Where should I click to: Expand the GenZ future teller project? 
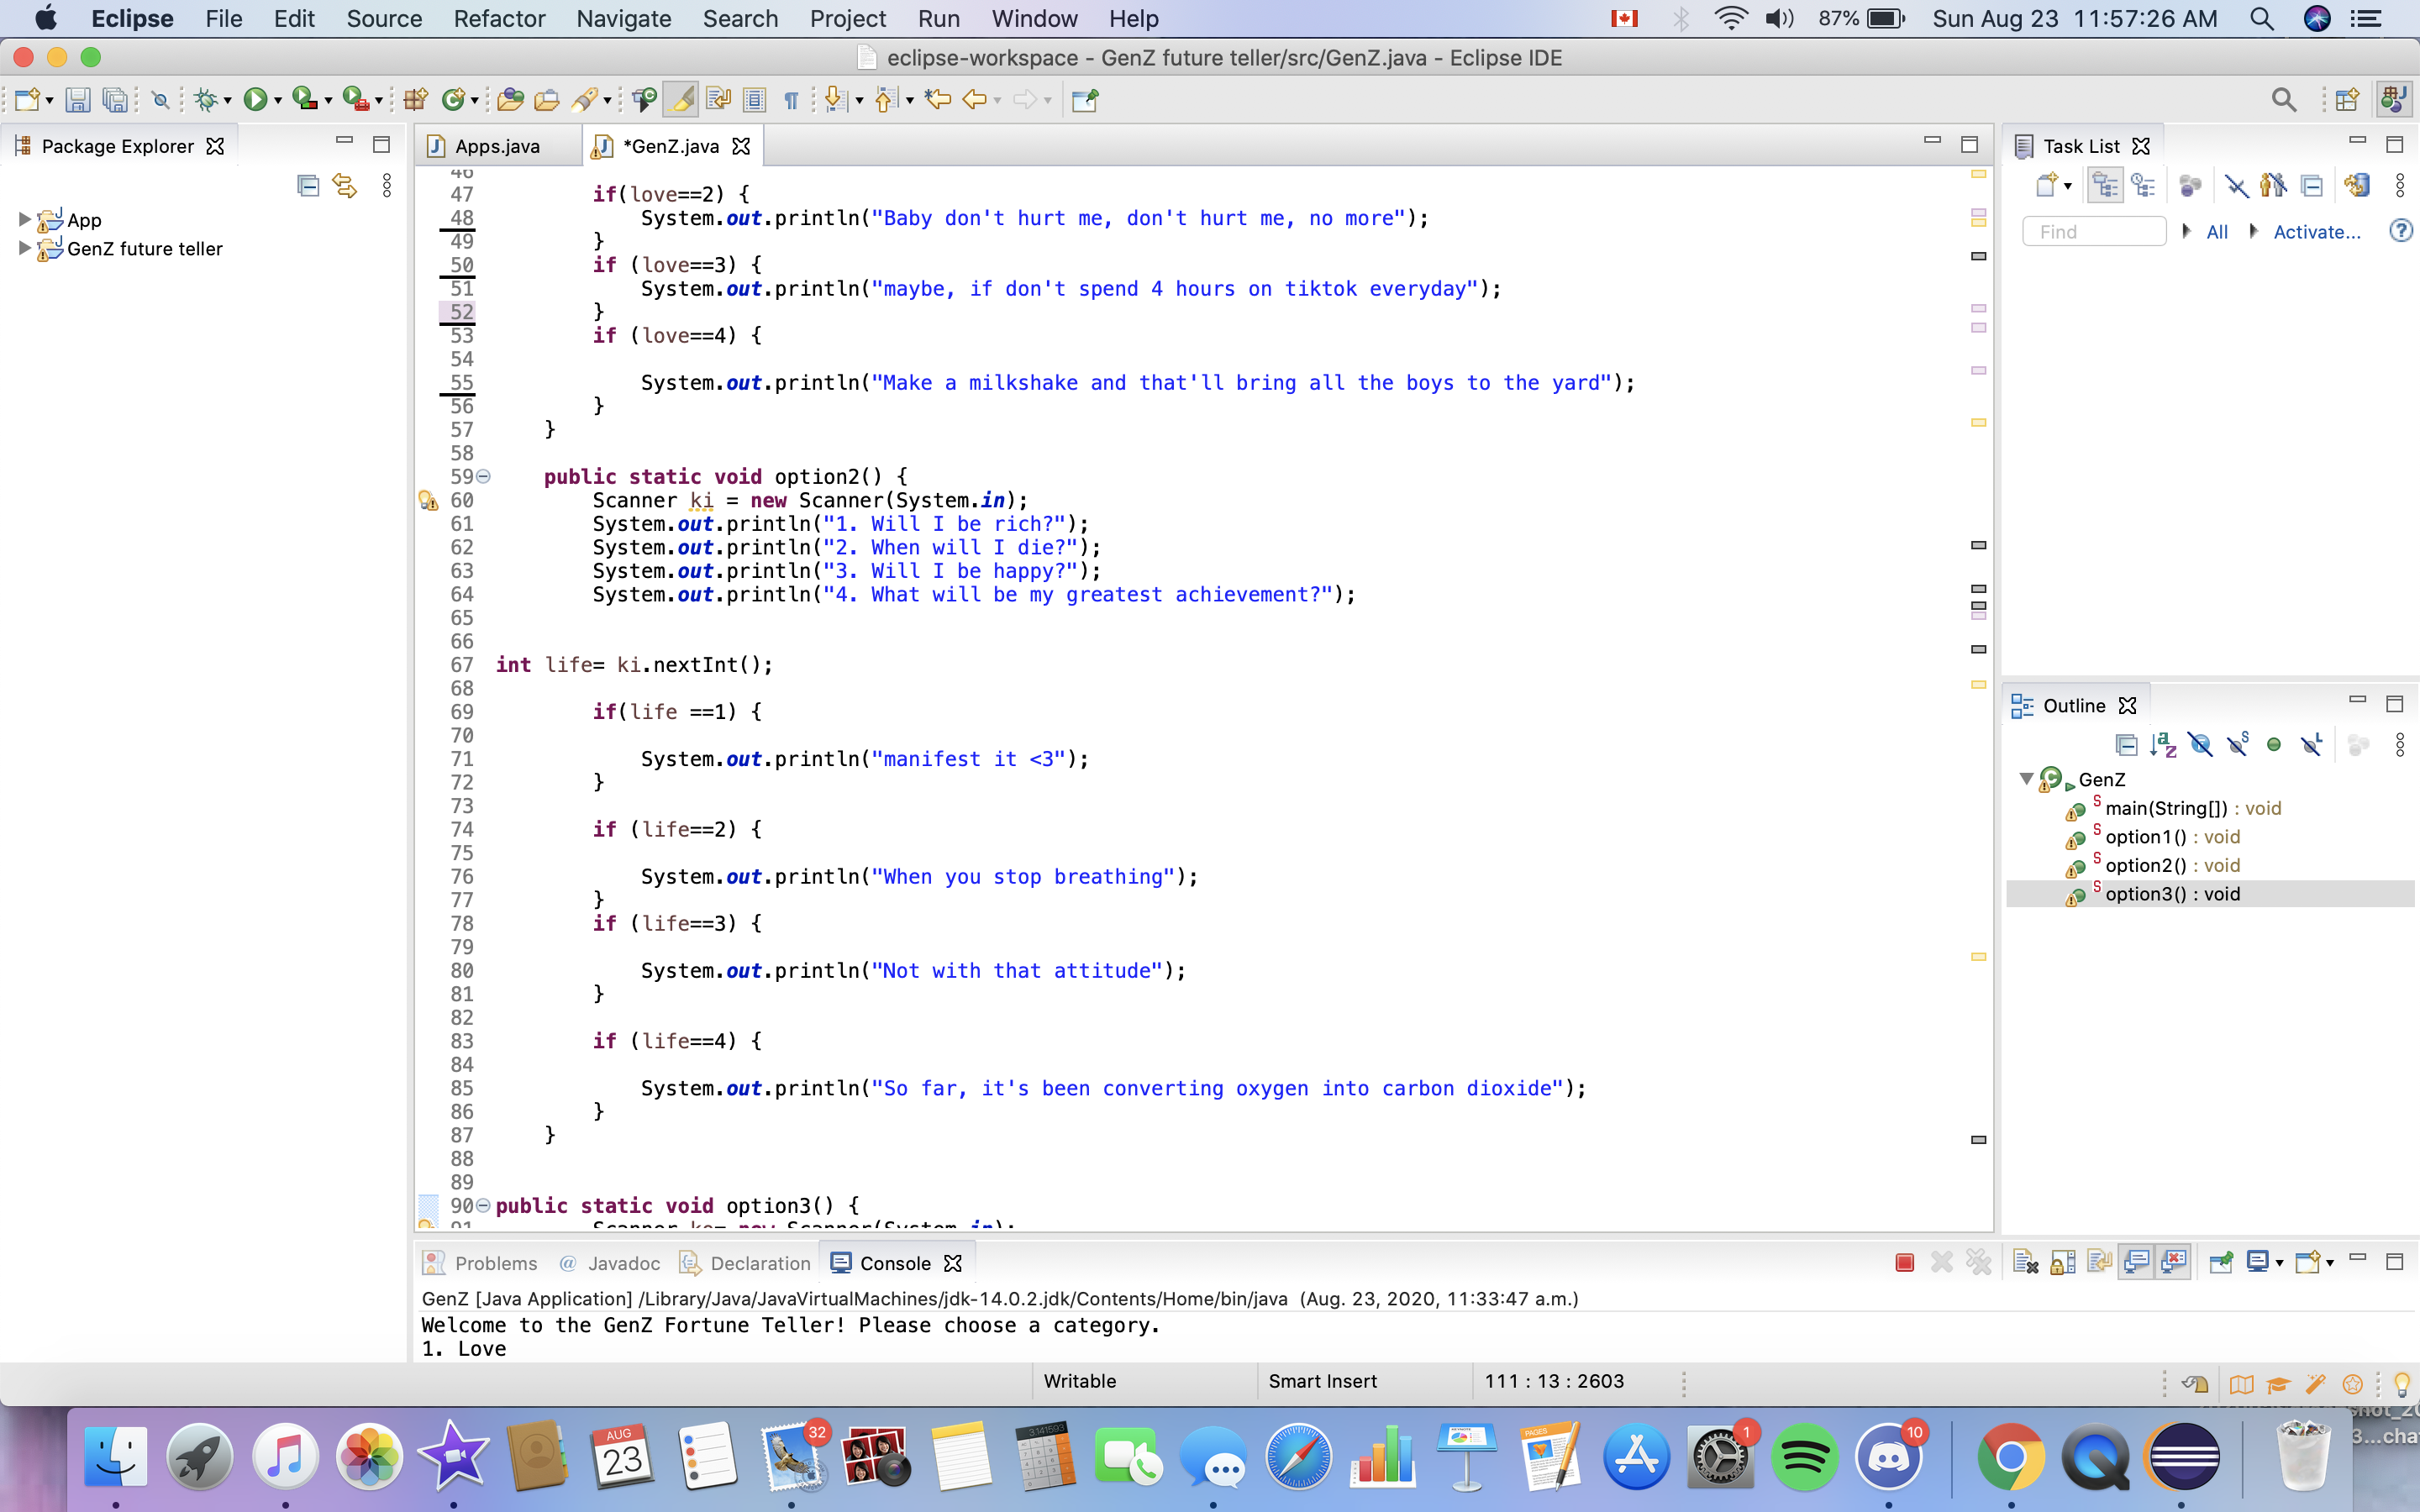click(x=24, y=248)
